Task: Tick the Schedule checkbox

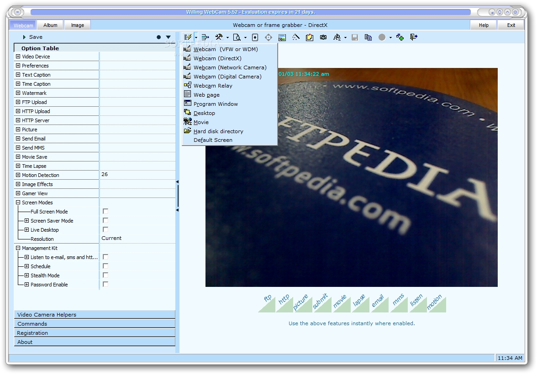Action: tap(105, 266)
